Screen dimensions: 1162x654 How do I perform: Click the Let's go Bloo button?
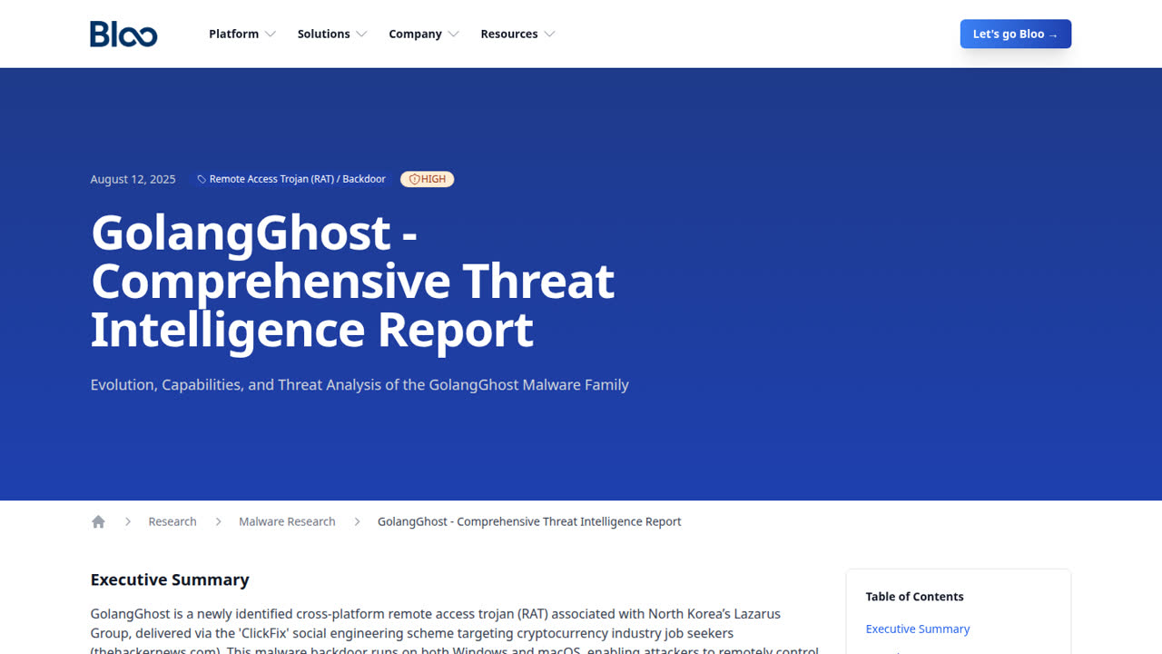point(1016,34)
